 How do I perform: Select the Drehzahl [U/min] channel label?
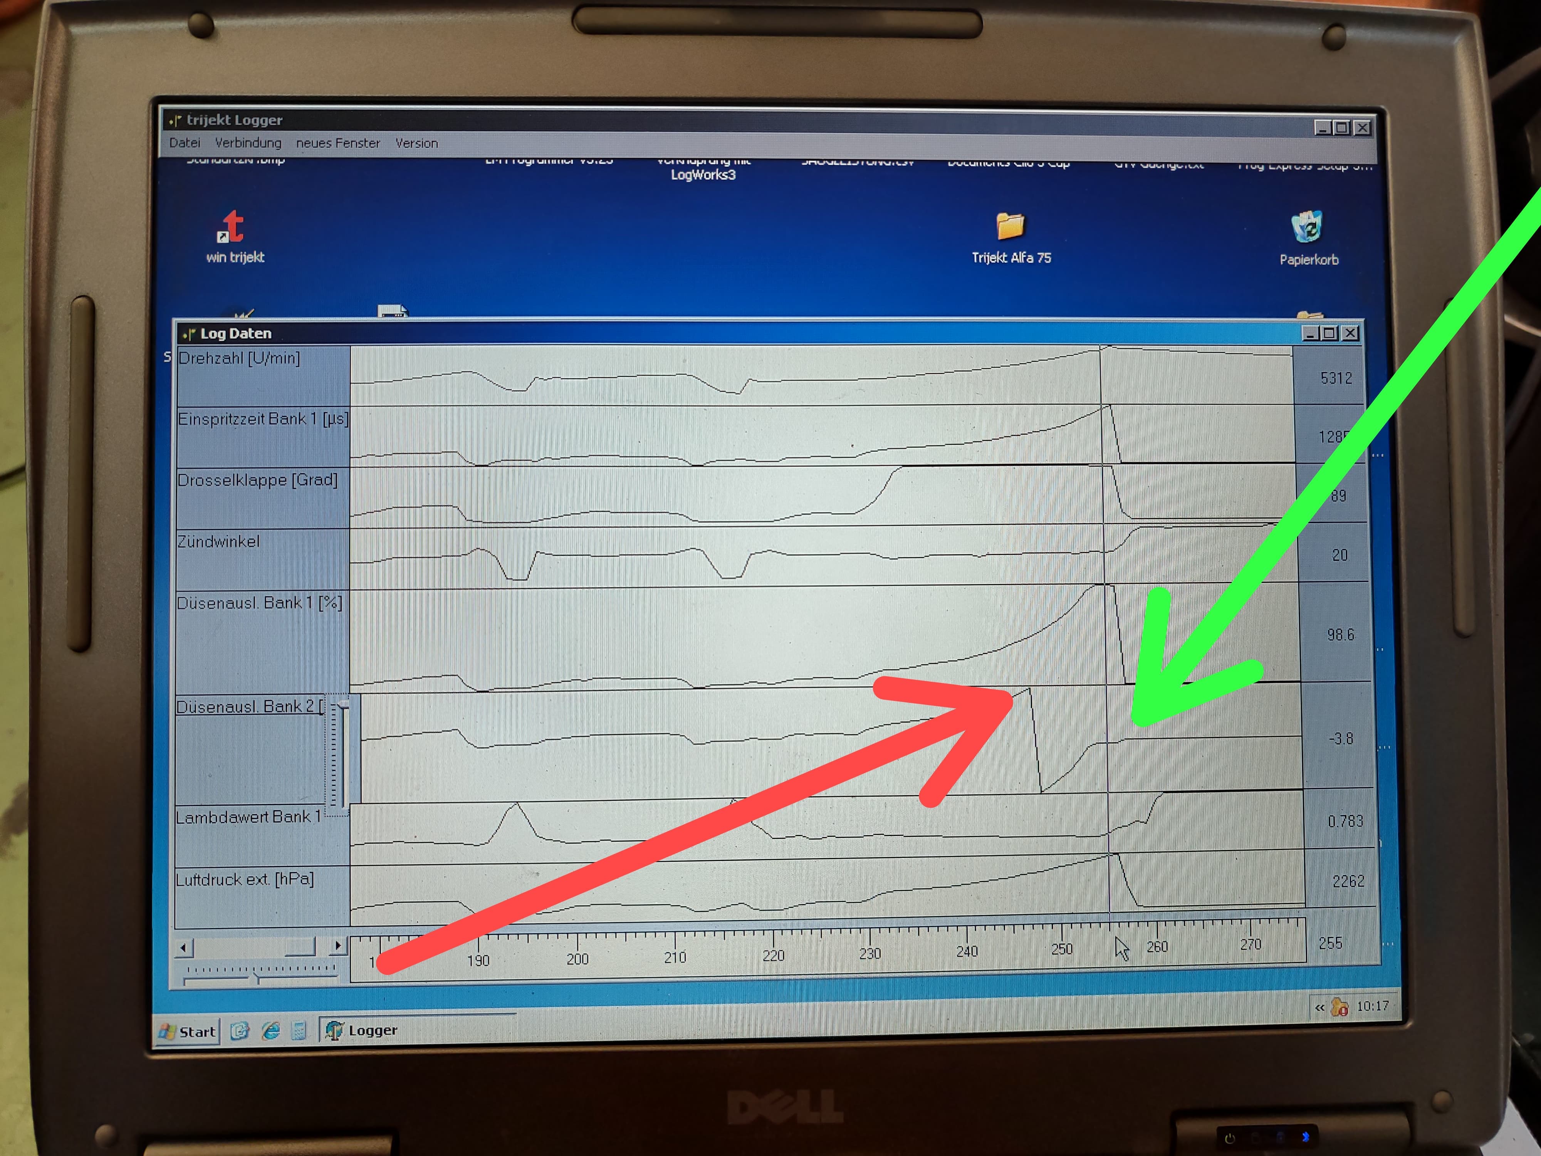239,358
